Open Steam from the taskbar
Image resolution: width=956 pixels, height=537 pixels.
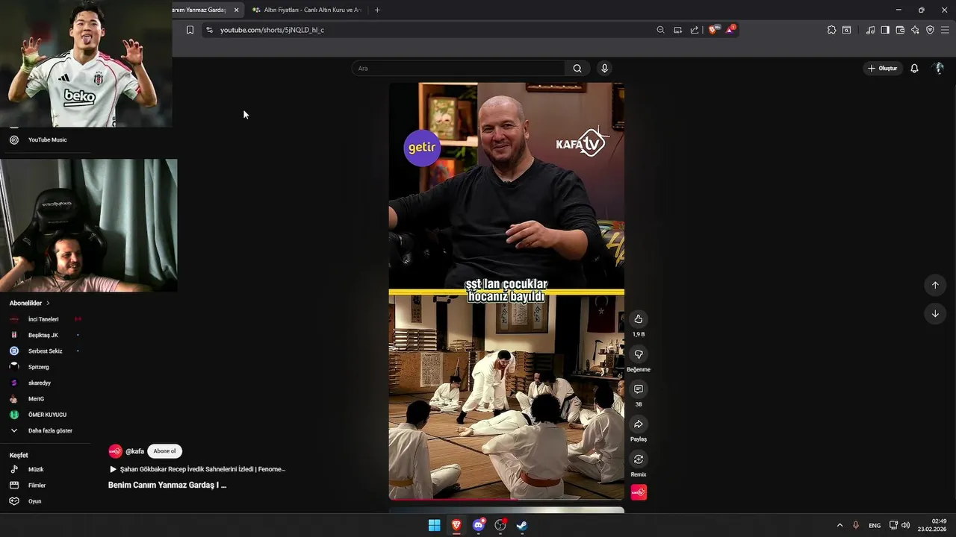pyautogui.click(x=522, y=525)
